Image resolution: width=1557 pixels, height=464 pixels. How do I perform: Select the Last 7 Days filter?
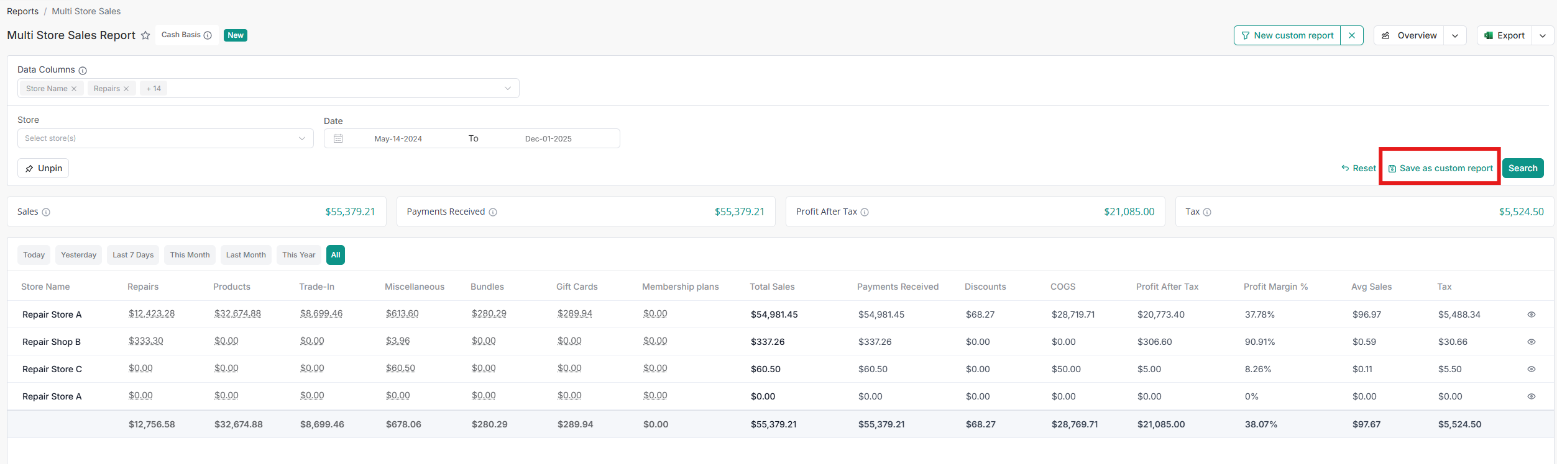tap(133, 255)
